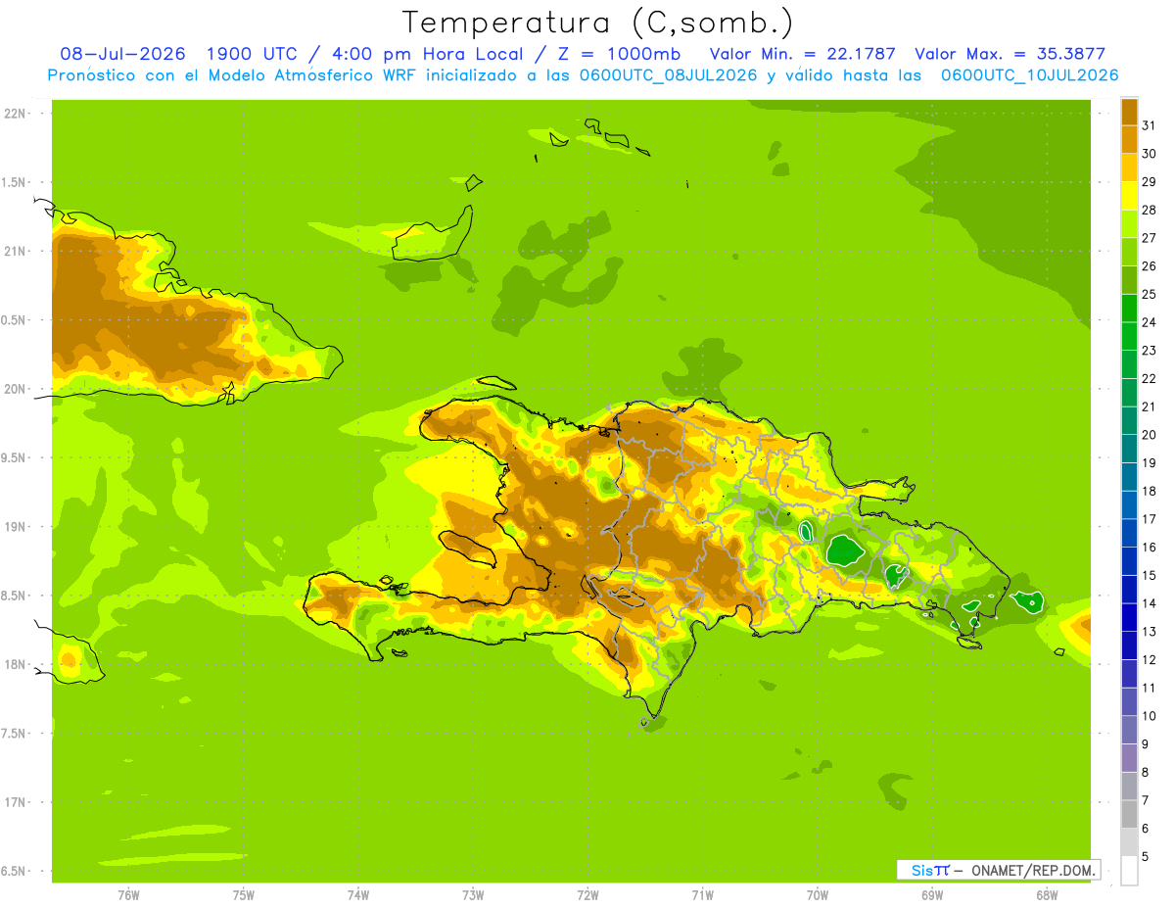Image resolution: width=1175 pixels, height=908 pixels.
Task: Click the longitude label "76W"
Action: pos(128,895)
